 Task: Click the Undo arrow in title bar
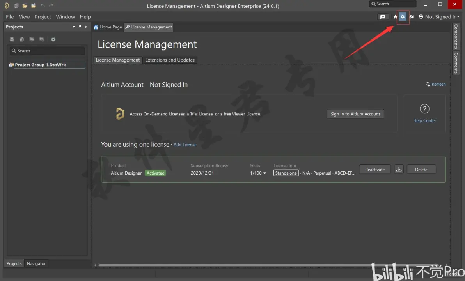(x=43, y=5)
